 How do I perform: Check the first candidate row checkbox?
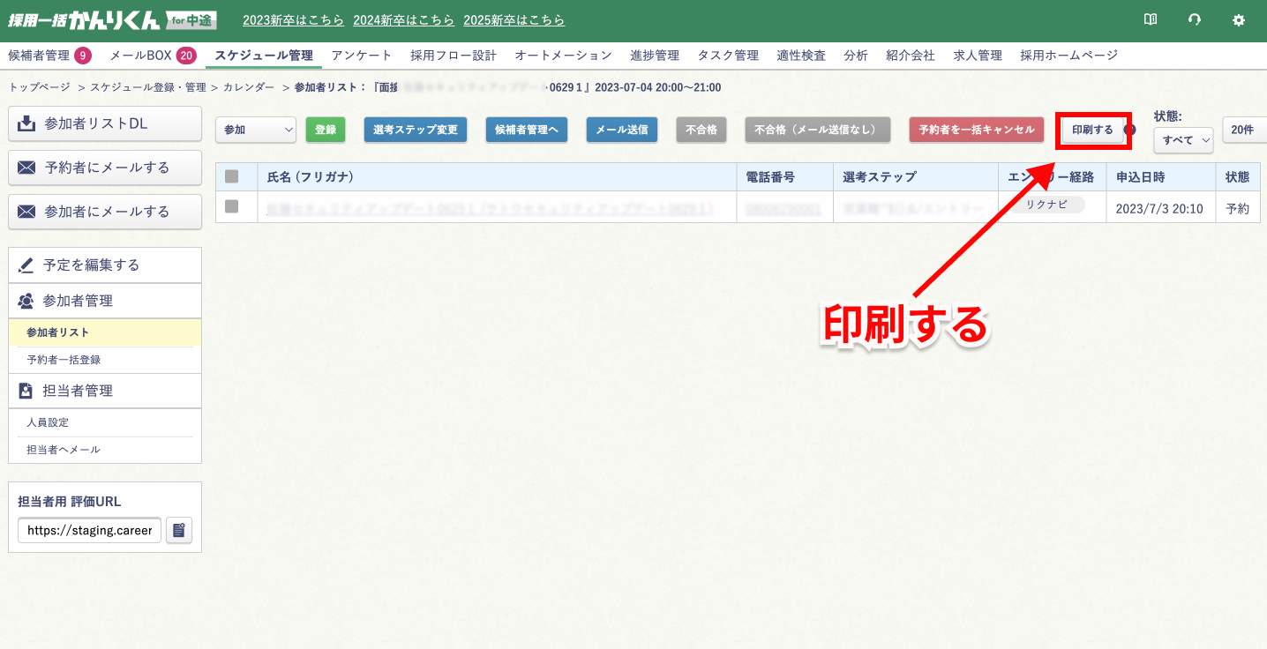pos(232,206)
